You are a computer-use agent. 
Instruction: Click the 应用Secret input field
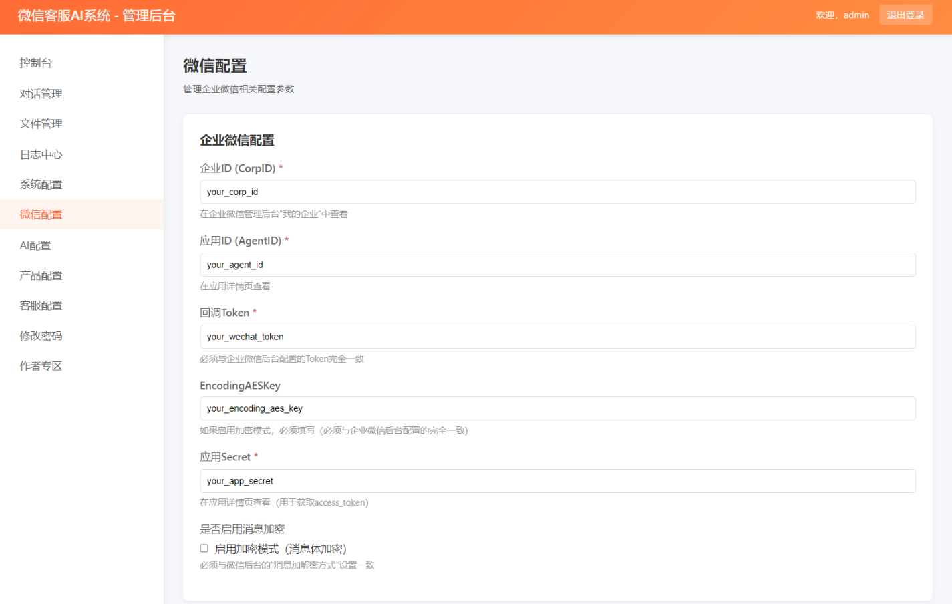pos(557,481)
